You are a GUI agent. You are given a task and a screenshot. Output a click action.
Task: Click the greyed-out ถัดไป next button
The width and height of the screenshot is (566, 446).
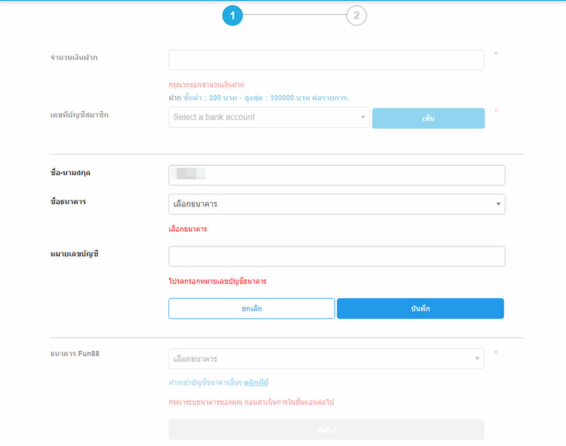tap(326, 430)
